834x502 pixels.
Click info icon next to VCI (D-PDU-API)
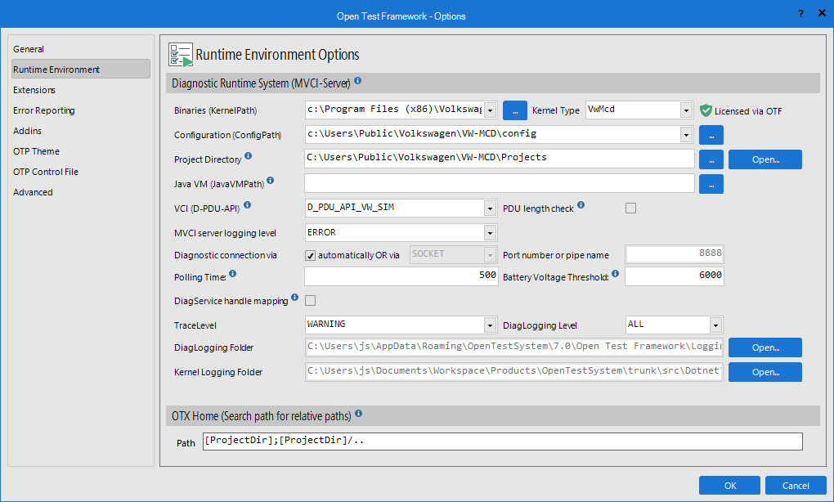tap(246, 204)
